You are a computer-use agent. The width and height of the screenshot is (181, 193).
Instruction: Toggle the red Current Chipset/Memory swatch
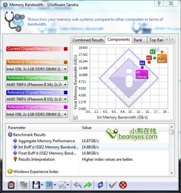66,49
